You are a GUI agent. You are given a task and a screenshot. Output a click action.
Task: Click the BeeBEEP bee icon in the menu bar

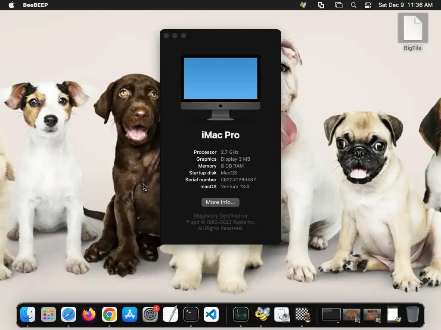point(303,5)
